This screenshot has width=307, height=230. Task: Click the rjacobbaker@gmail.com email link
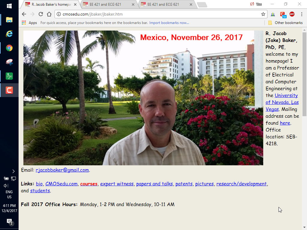(62, 170)
